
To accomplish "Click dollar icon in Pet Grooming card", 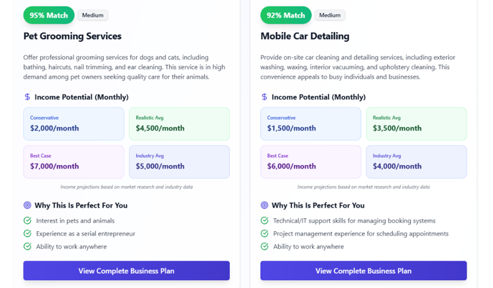I will click(x=28, y=97).
